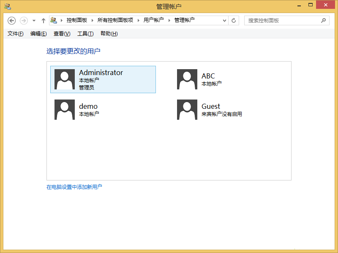The height and width of the screenshot is (253, 338).
Task: Click the back navigation arrow
Action: tap(11, 20)
